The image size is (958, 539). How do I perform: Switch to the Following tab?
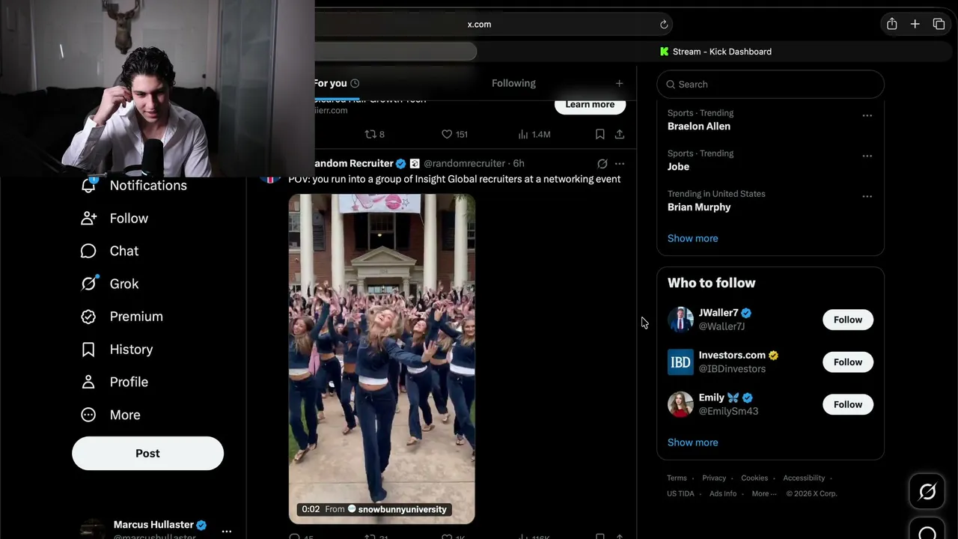[513, 83]
